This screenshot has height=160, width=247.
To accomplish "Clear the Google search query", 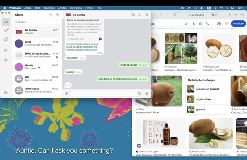I will pos(186,24).
